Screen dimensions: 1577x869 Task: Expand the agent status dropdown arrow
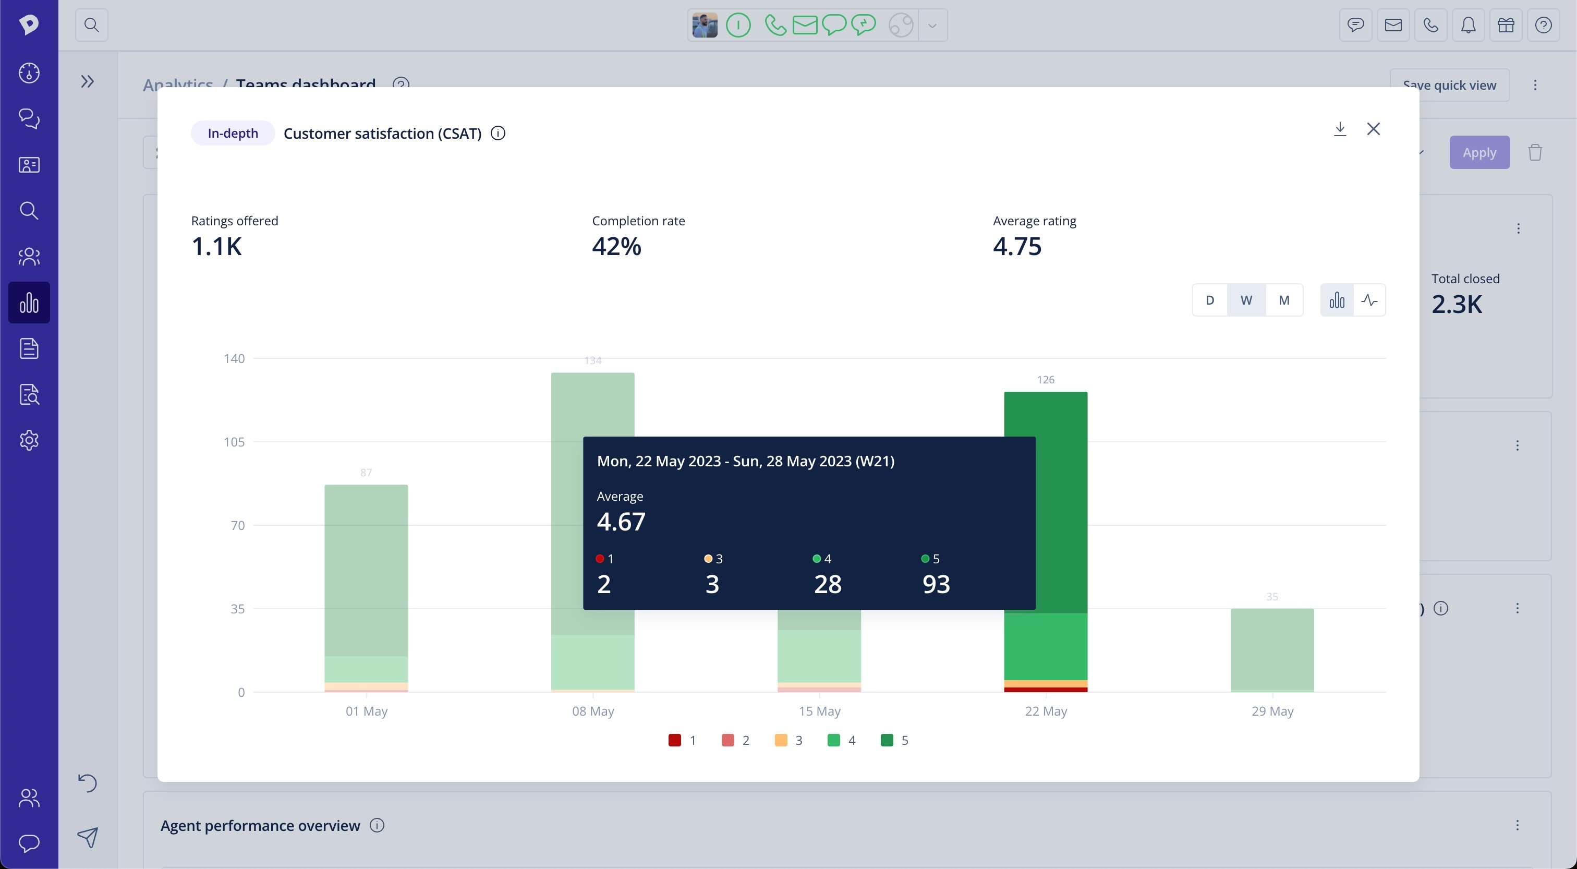tap(932, 25)
